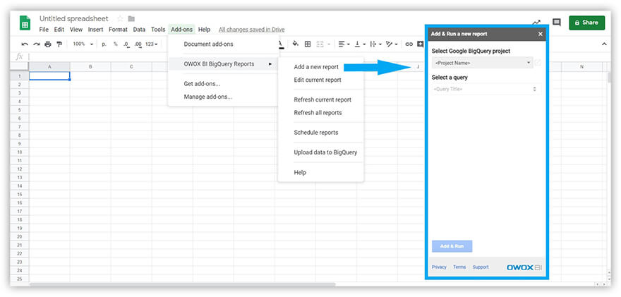Click the Google Sheets home logo

click(x=25, y=23)
